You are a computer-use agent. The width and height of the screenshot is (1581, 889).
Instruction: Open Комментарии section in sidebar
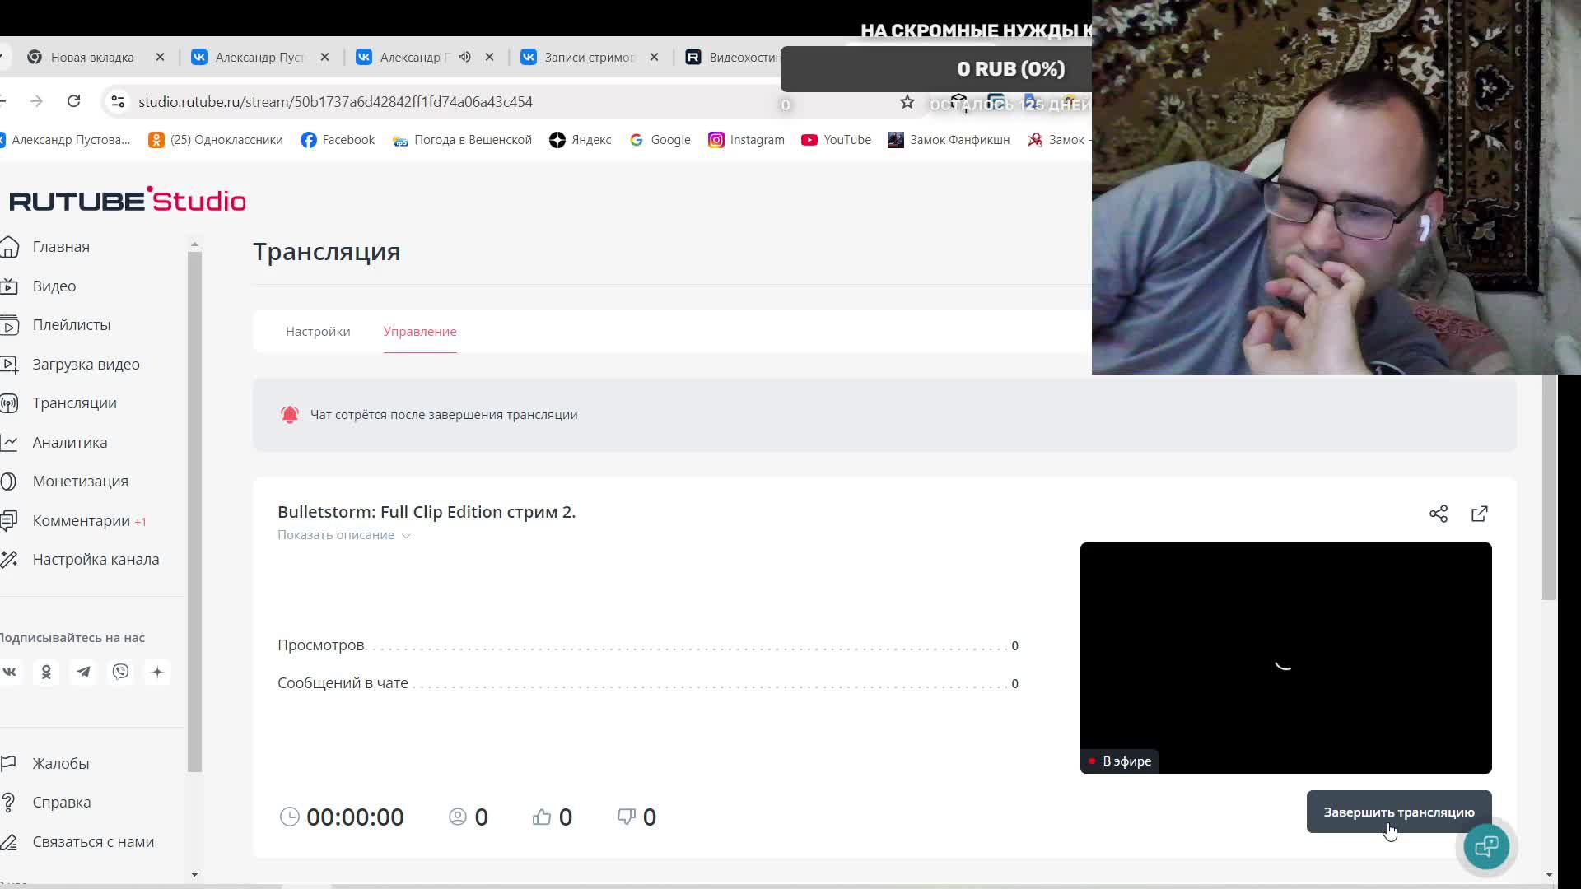tap(81, 520)
